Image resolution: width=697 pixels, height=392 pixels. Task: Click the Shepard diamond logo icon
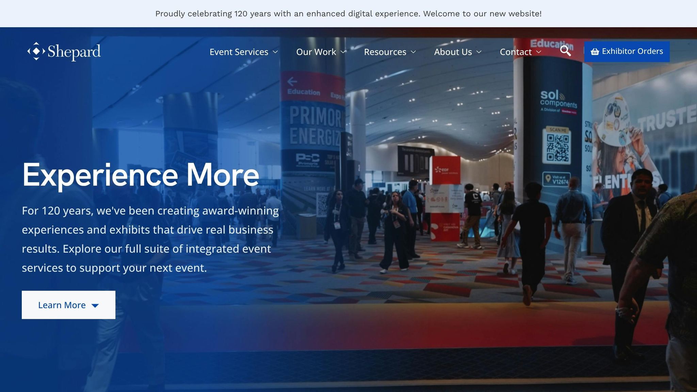pos(36,51)
